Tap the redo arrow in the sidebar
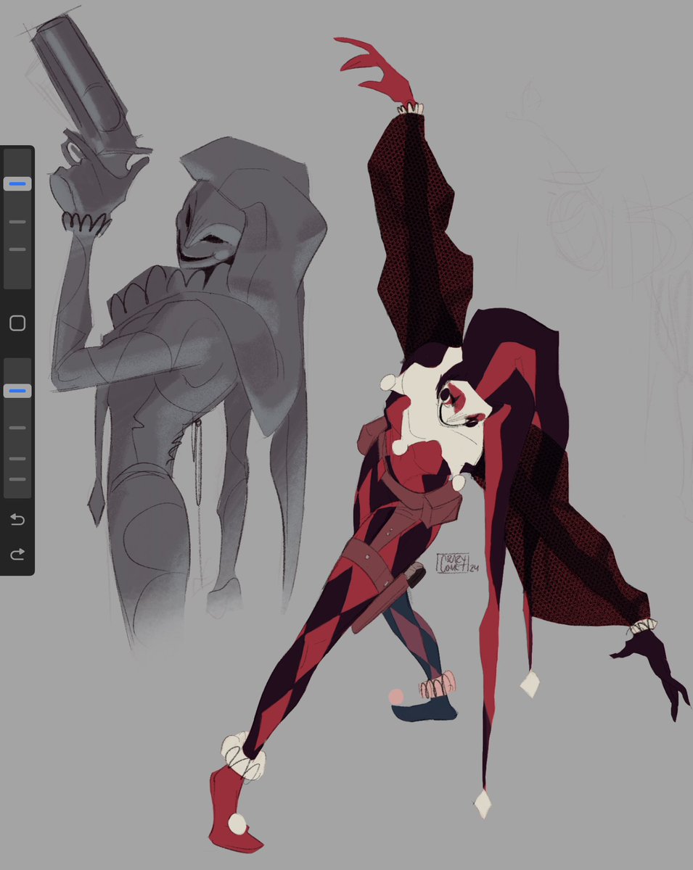Image resolution: width=693 pixels, height=870 pixels. [x=17, y=554]
